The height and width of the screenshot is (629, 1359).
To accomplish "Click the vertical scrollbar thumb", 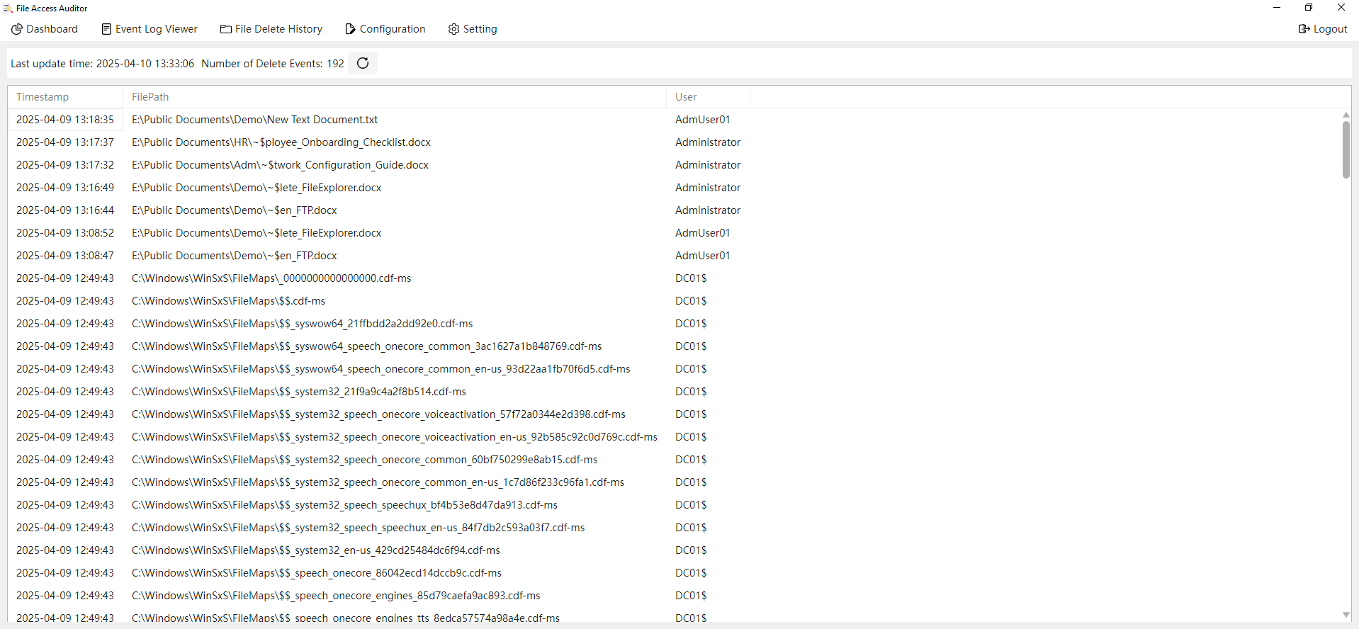I will [x=1346, y=149].
